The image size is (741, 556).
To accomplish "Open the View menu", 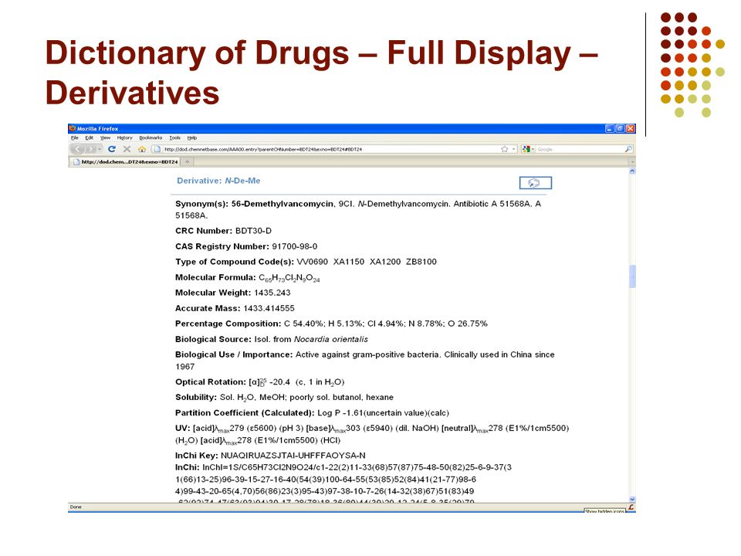I will pyautogui.click(x=105, y=138).
